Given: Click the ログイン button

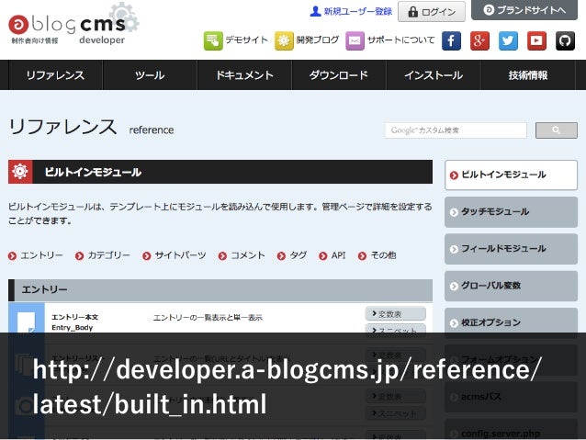Looking at the screenshot, I should 432,12.
